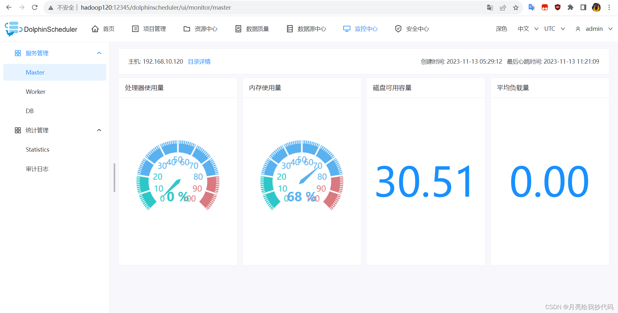Viewport: 618px width, 313px height.
Task: Click the 服务管理 grid icon
Action: 18,53
